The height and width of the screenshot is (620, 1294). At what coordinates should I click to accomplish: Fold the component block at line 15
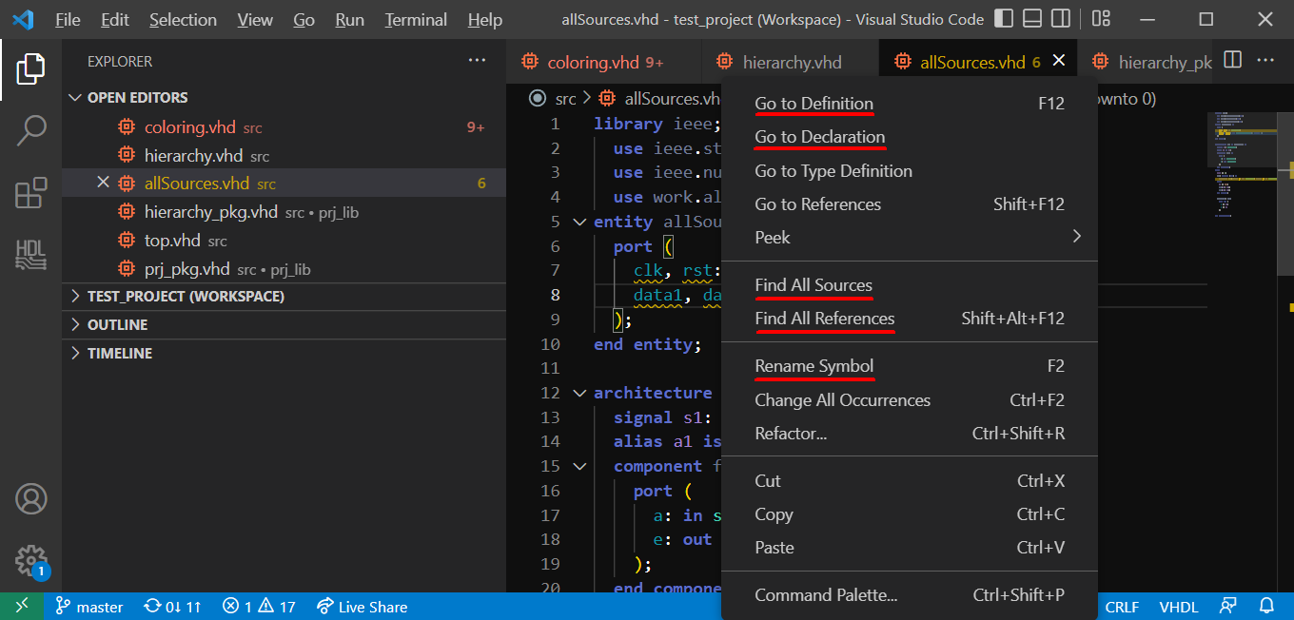click(579, 466)
